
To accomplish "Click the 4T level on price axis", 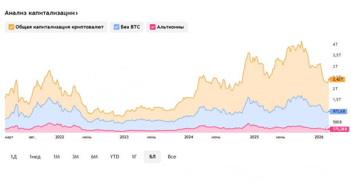I will tap(335, 44).
